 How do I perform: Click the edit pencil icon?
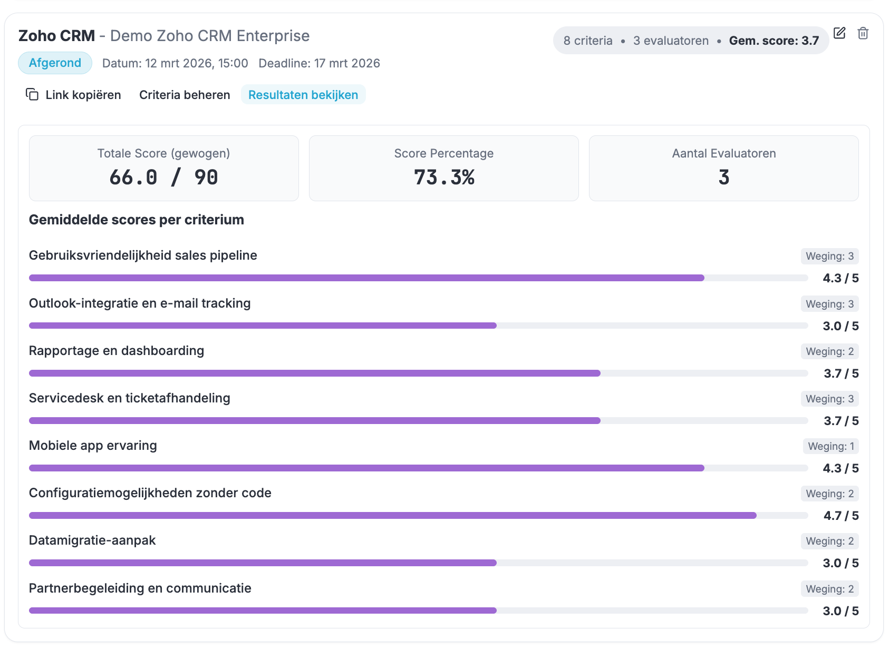coord(839,33)
